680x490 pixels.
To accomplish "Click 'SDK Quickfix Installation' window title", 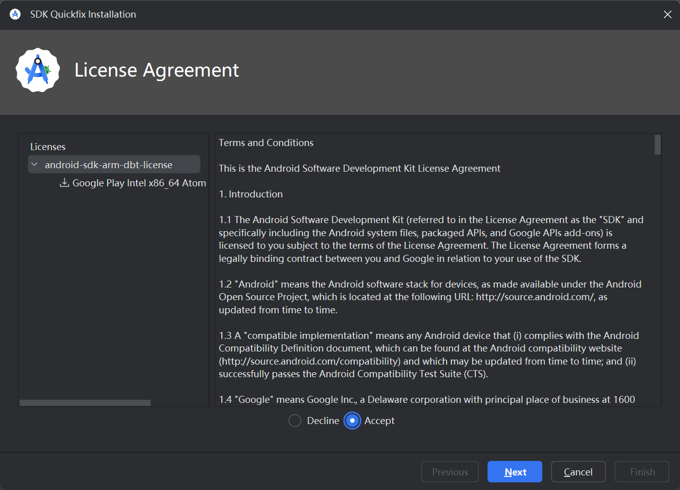I will (x=83, y=14).
